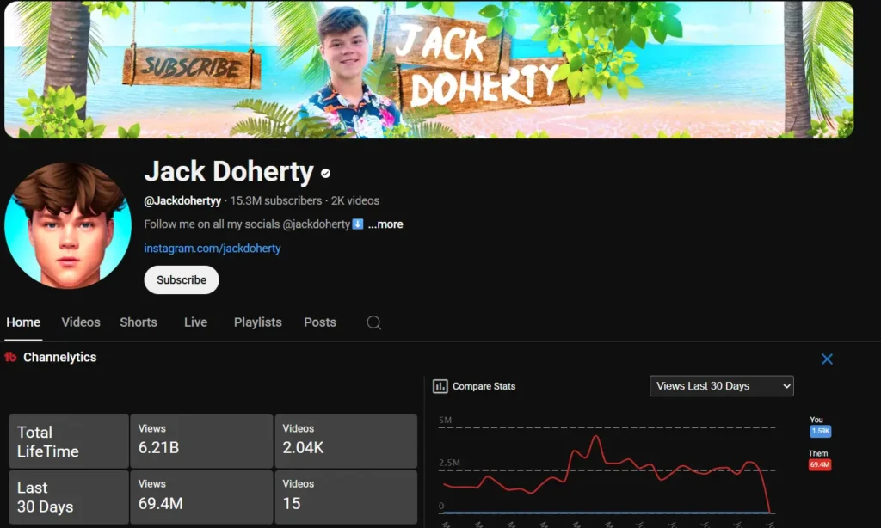Click the Total LifeTime row label
This screenshot has height=528, width=881.
[x=69, y=441]
